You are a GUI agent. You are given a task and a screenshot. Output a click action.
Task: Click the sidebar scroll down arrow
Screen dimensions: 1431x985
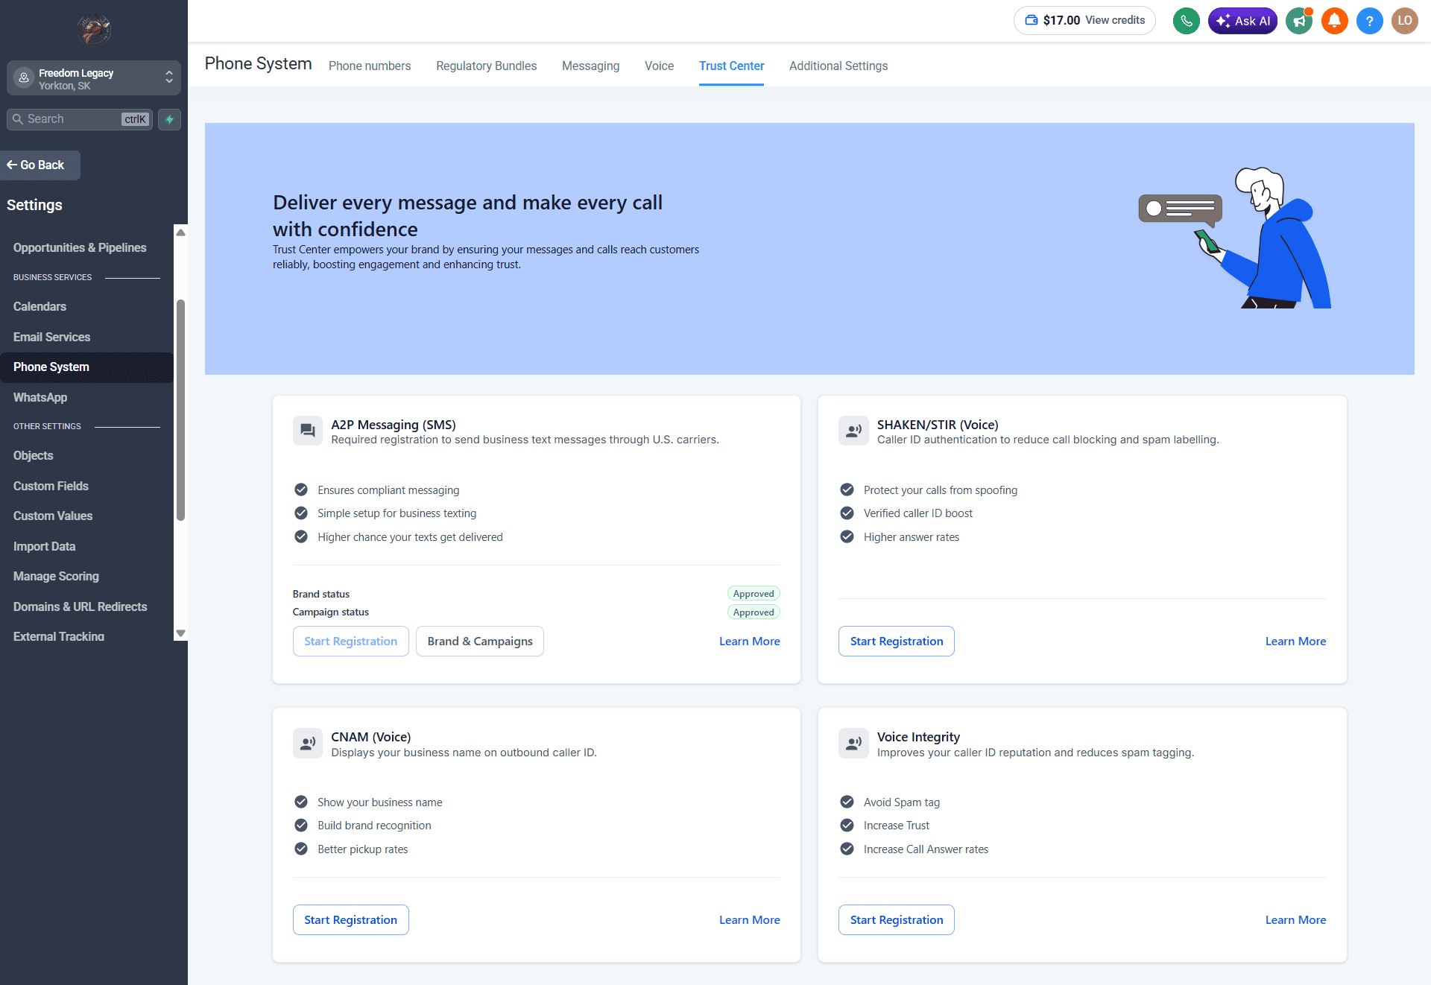click(180, 633)
